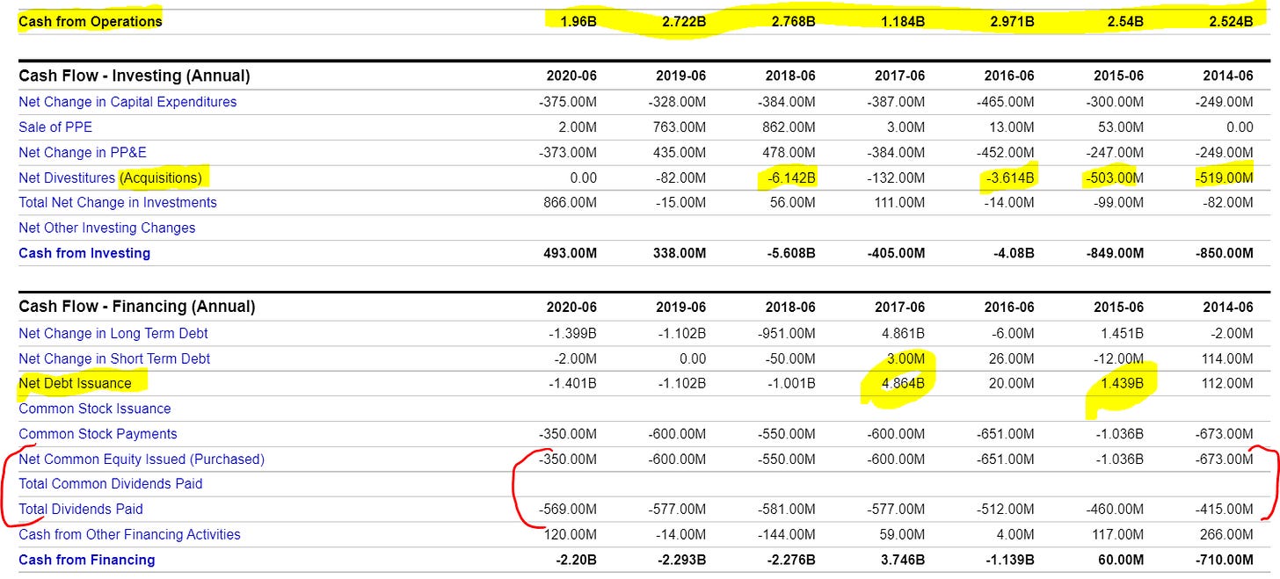
Task: Select the -519.00M acquisitions value
Action: [1224, 177]
